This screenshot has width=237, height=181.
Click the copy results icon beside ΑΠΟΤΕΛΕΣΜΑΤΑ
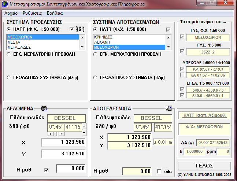169,108
